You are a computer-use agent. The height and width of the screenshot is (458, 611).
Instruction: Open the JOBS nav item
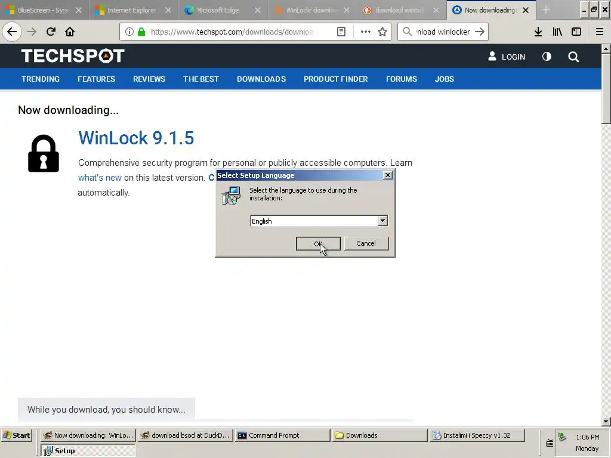[x=445, y=79]
